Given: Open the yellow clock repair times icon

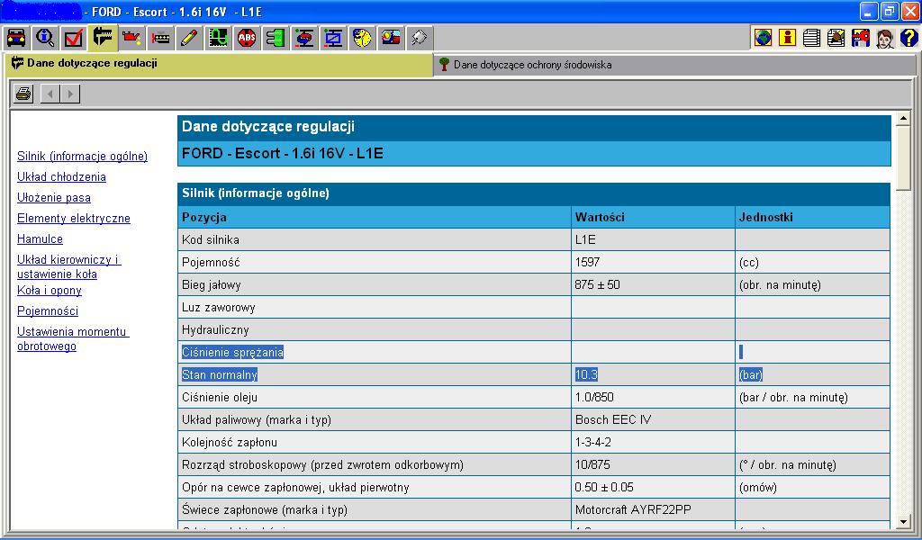Looking at the screenshot, I should (x=362, y=38).
